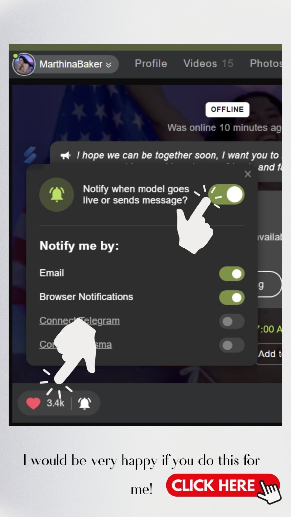Click MarthinaBaker profile avatar
Screen dimensions: 291x517
(24, 64)
